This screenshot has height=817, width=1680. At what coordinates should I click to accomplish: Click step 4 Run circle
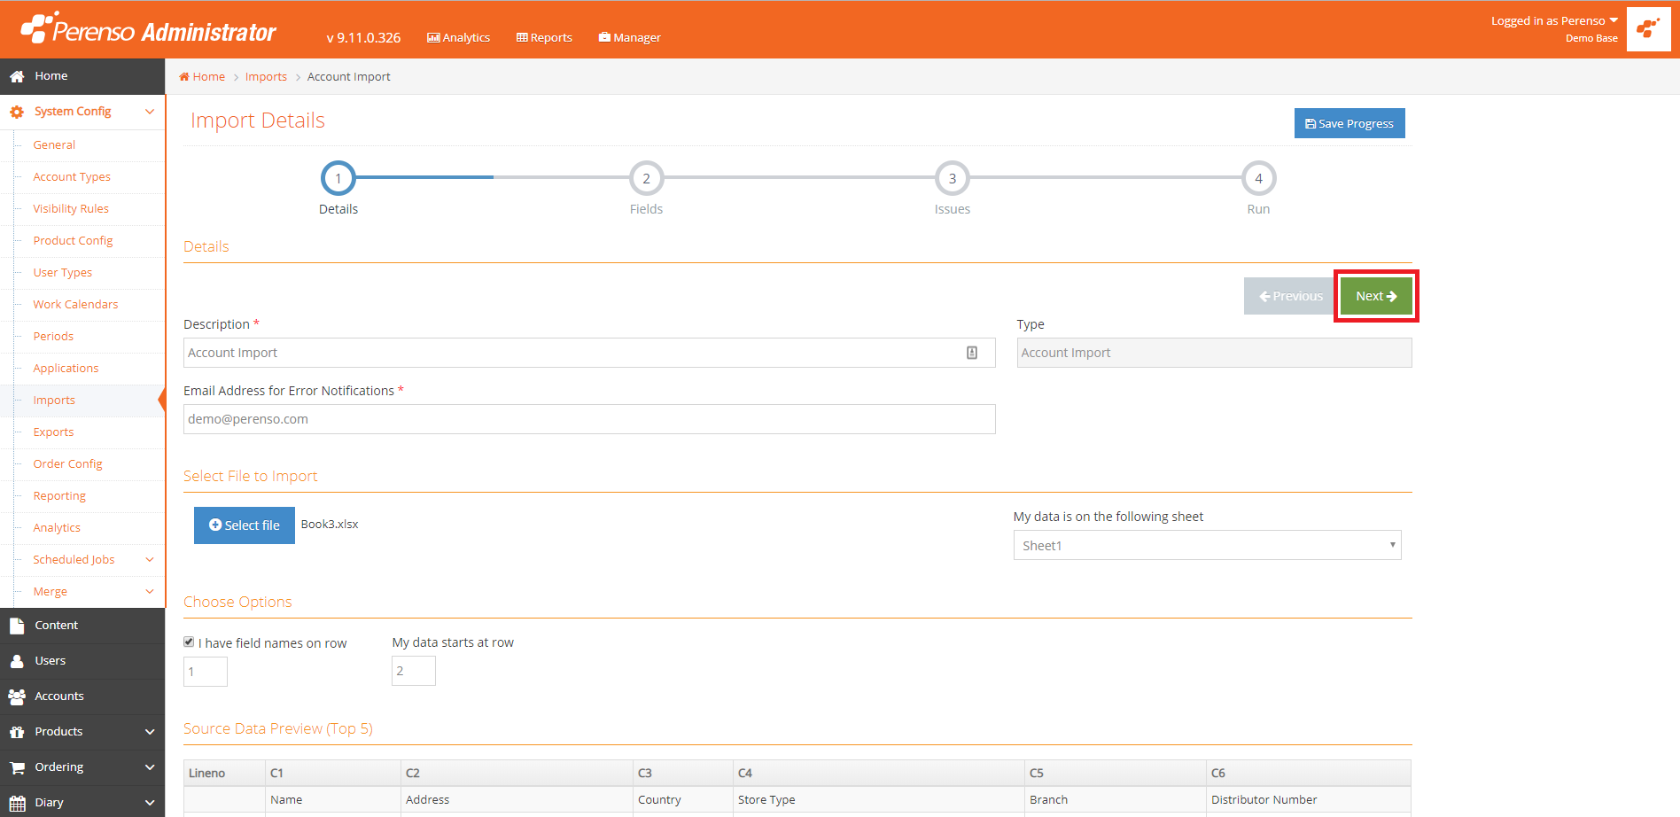pos(1258,178)
